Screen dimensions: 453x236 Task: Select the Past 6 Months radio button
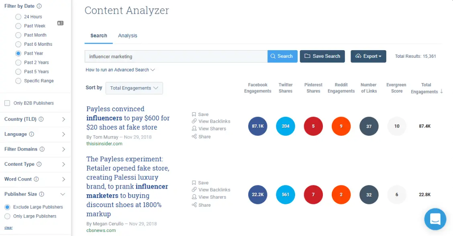[x=18, y=44]
